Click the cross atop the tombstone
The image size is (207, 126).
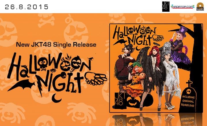pos(189,84)
